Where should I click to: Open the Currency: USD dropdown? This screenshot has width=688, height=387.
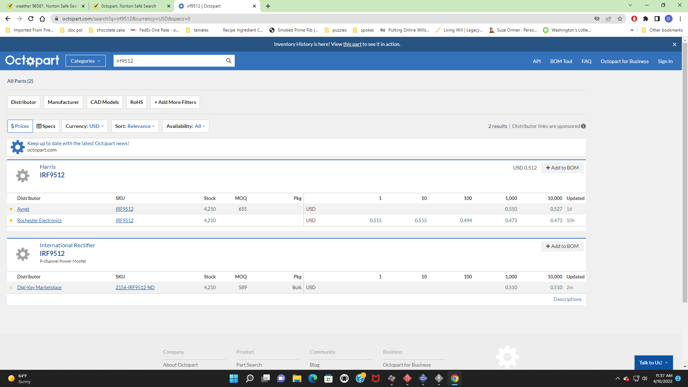click(x=85, y=126)
